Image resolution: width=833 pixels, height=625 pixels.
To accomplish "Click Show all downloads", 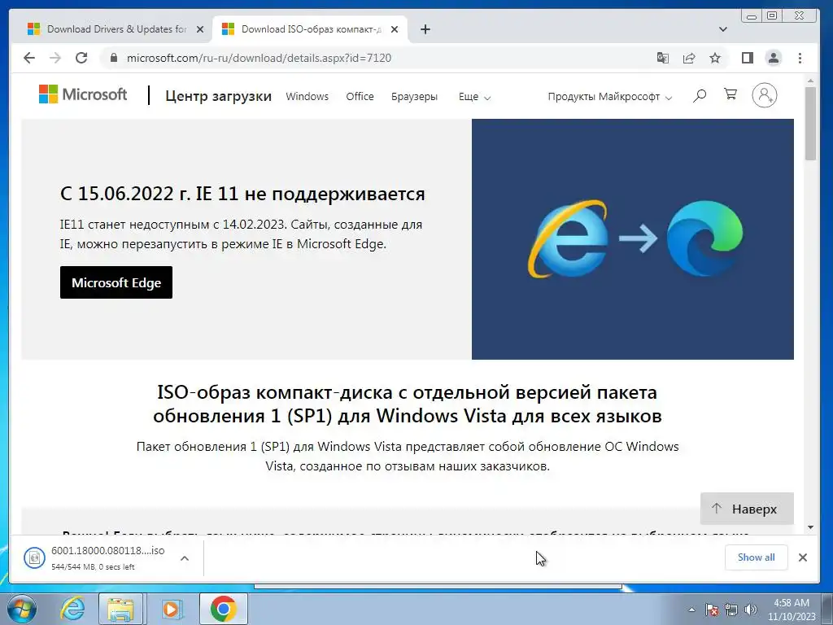I will (756, 557).
